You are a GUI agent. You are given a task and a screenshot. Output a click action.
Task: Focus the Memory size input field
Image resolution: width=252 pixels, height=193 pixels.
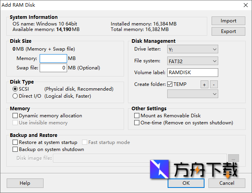[x=53, y=58]
